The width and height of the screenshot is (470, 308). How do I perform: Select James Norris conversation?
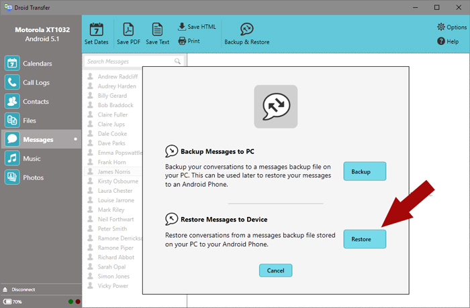point(113,171)
